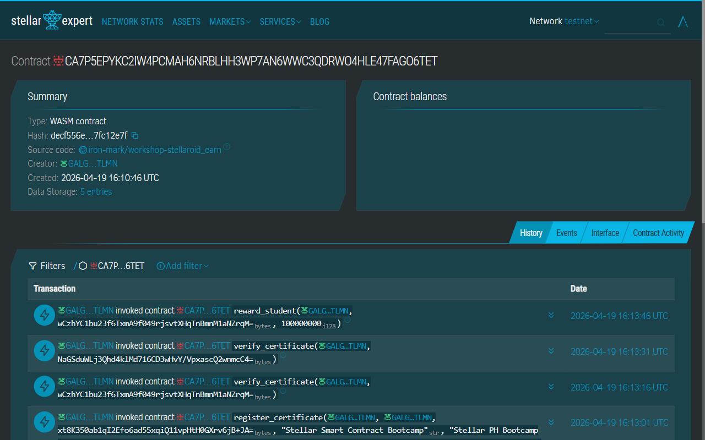
Task: Open iron-mark/workshop-stellaroid_earn source link
Action: coord(154,150)
